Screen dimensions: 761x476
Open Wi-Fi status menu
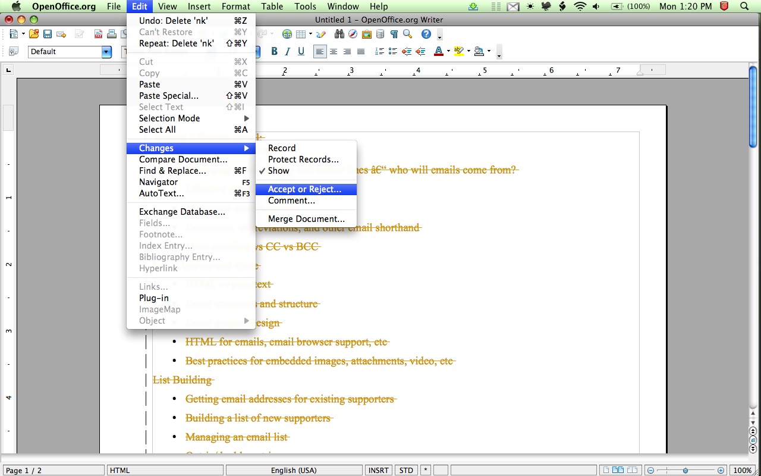pyautogui.click(x=580, y=7)
